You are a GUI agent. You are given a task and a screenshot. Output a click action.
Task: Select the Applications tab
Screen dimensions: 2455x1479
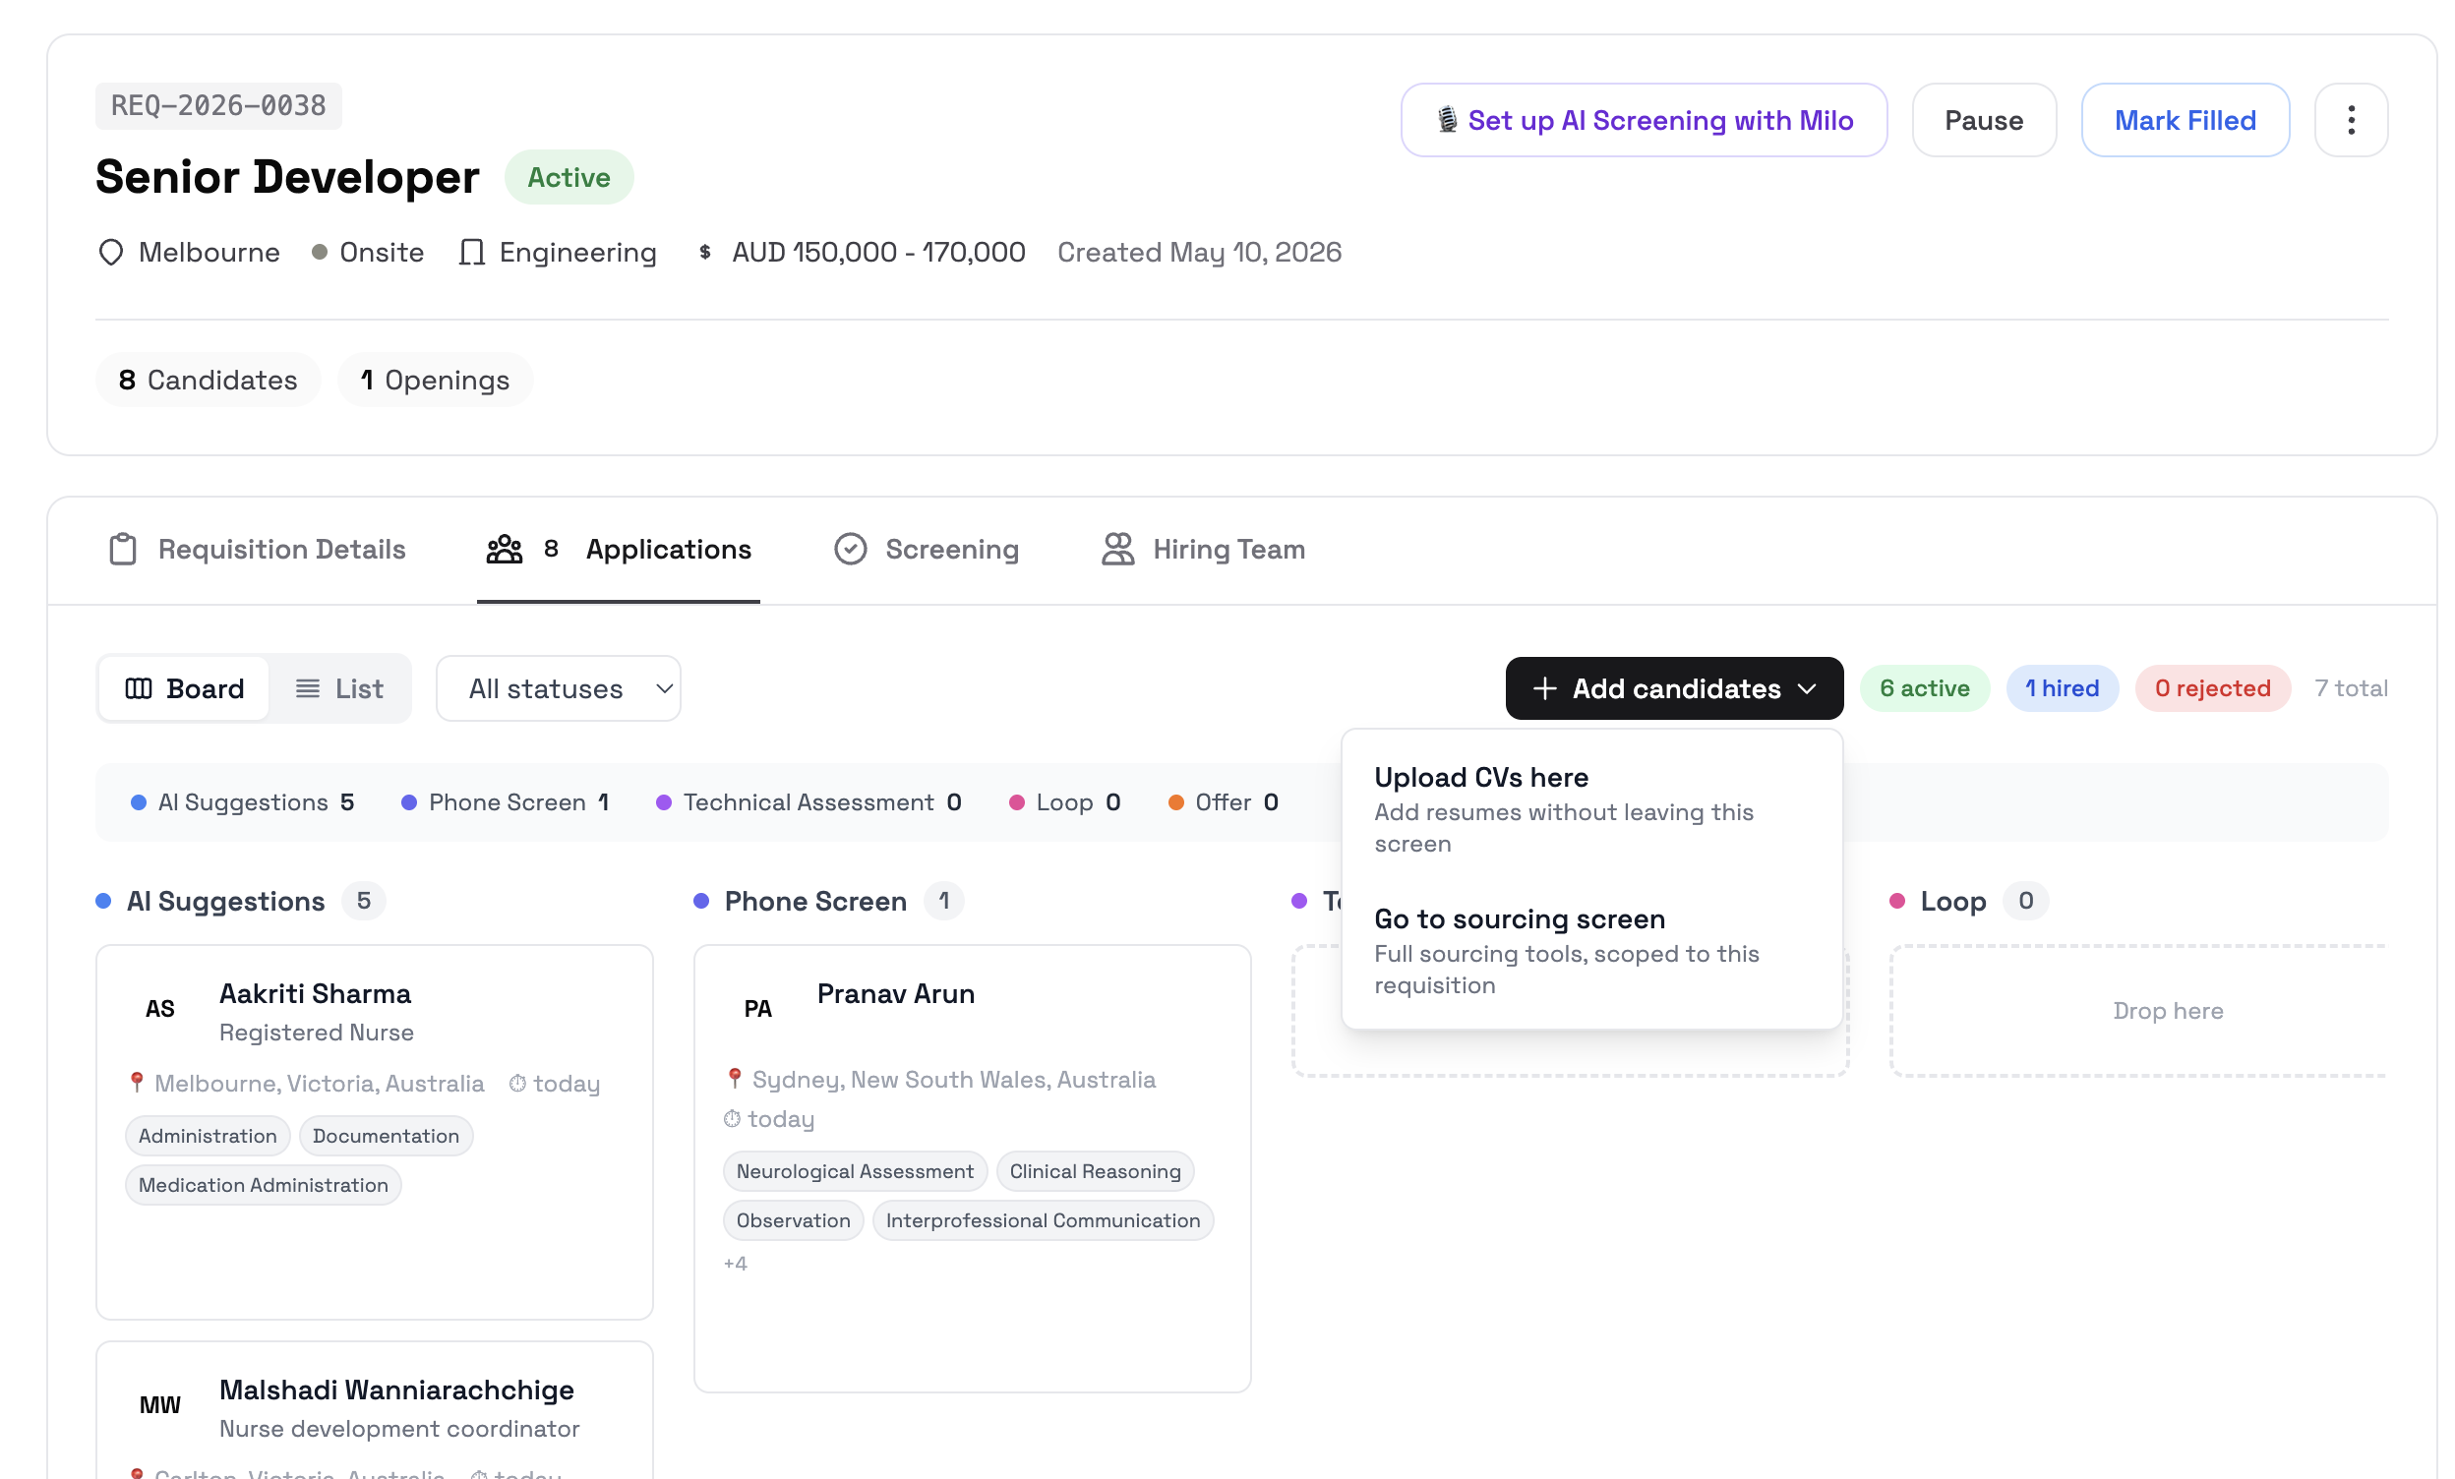click(618, 549)
